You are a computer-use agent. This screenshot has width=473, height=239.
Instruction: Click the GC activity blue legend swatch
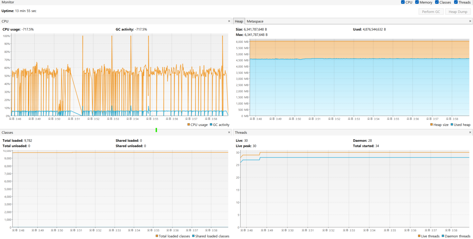point(211,125)
